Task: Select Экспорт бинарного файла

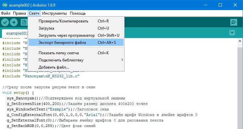Action: 76,42
